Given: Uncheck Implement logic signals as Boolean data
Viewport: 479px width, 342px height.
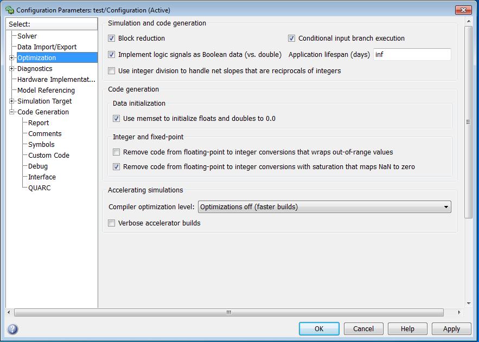Looking at the screenshot, I should point(111,55).
